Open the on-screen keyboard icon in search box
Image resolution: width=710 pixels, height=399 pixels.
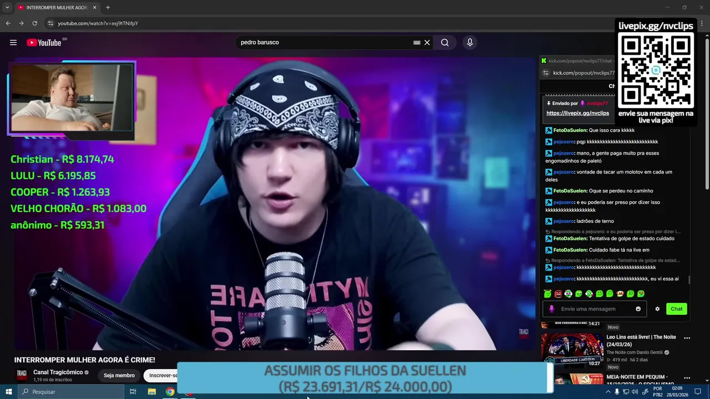point(417,43)
